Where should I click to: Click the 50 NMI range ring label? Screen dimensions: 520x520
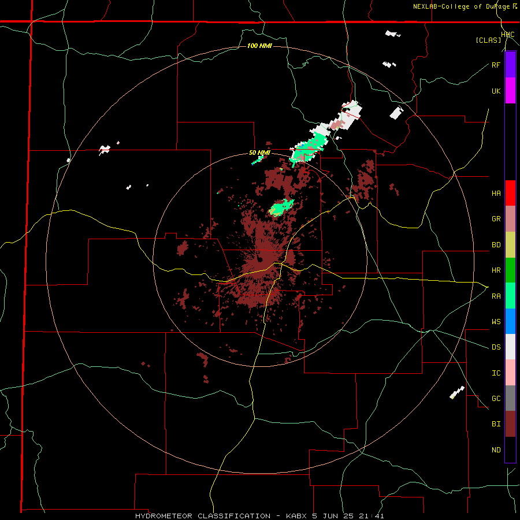(x=259, y=153)
